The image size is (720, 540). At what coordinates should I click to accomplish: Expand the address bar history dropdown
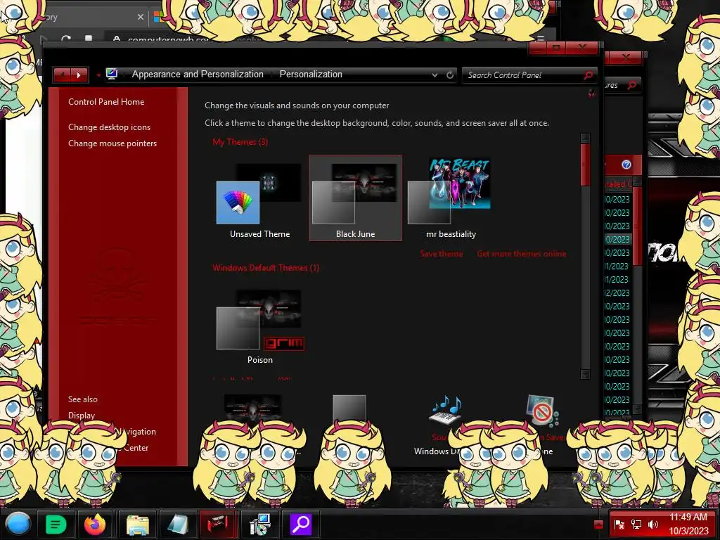[435, 75]
